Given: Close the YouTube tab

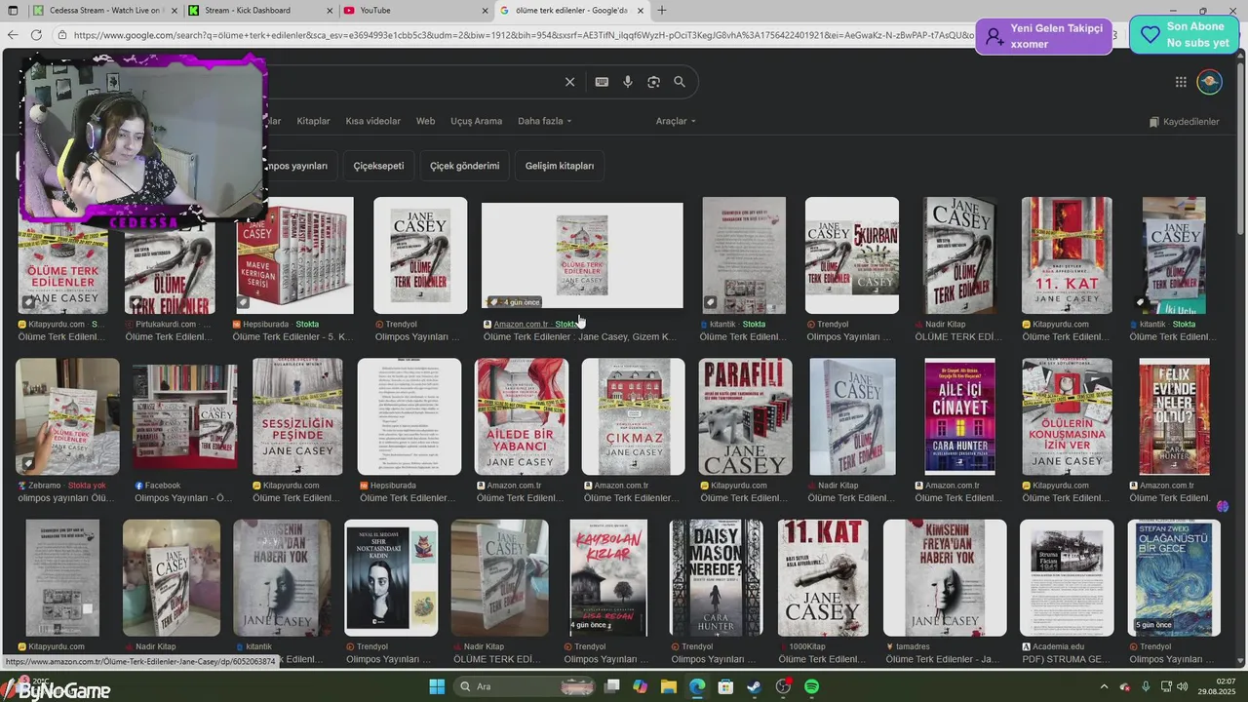Looking at the screenshot, I should 486,11.
